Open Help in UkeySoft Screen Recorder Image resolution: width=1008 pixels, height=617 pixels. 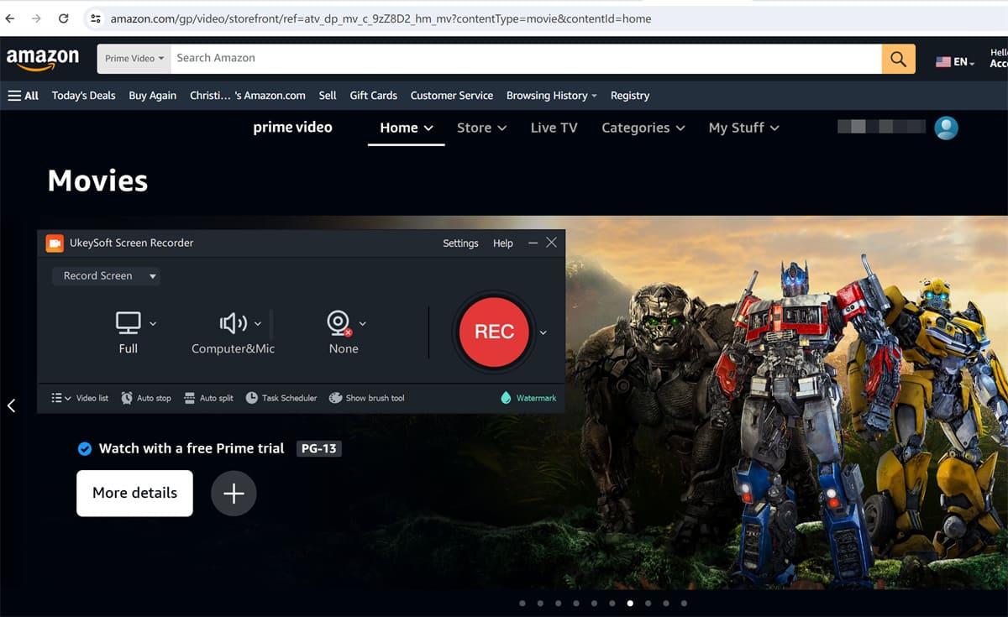[x=503, y=243]
